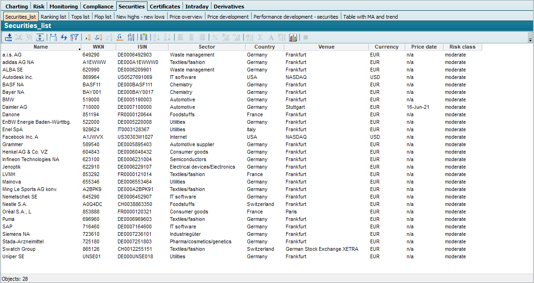The height and width of the screenshot is (283, 534).
Task: Switch to the Derivatives tab
Action: (x=229, y=7)
